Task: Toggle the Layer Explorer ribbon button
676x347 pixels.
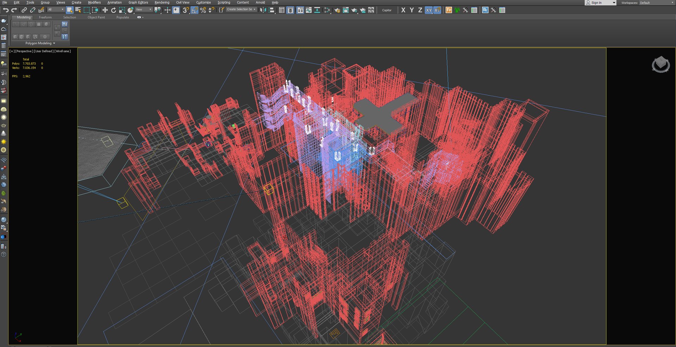Action: [x=290, y=10]
